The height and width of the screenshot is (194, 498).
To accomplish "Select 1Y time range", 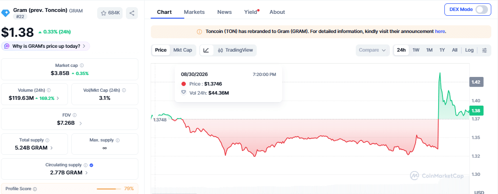I will (x=442, y=50).
